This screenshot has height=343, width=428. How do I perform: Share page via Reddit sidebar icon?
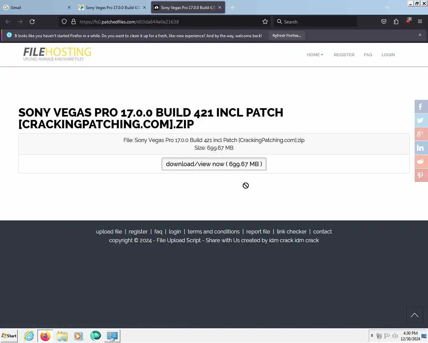tap(421, 161)
